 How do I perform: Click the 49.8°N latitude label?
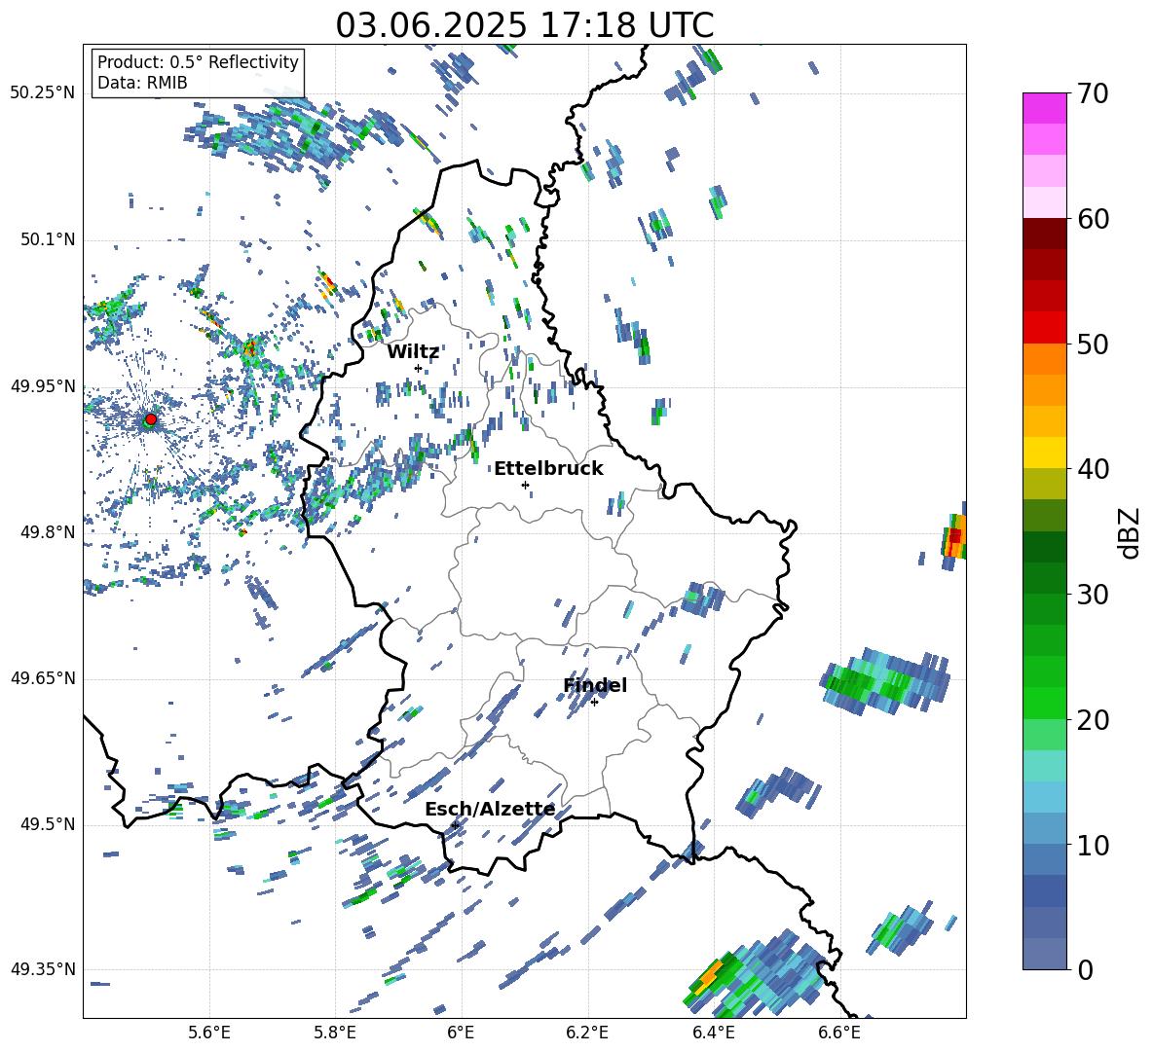(48, 532)
